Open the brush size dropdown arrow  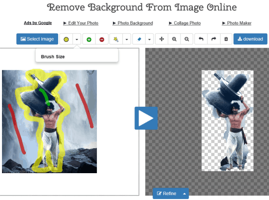[x=77, y=40]
